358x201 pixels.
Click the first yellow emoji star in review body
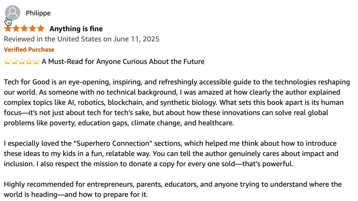coord(7,62)
